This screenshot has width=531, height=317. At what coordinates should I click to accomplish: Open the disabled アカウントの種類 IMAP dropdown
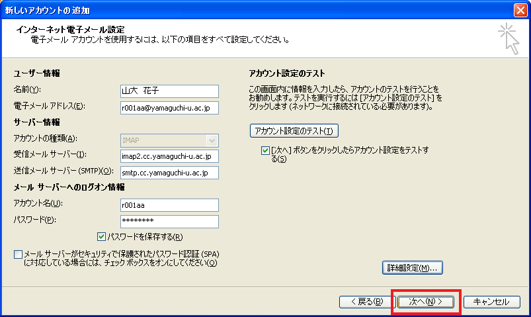point(169,140)
